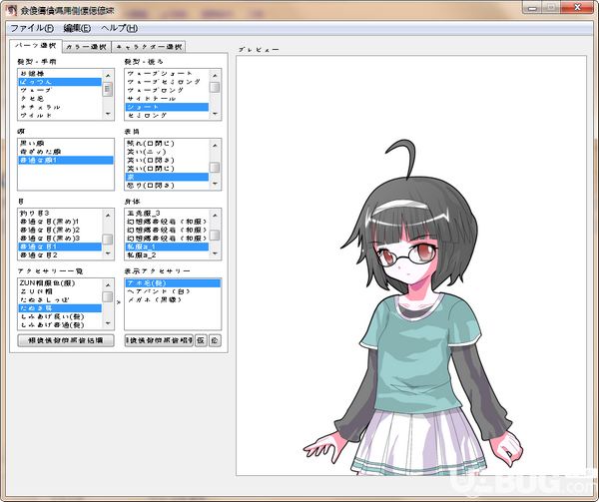Select 青ざめた顔 in the face list
This screenshot has height=502, width=599.
66,152
